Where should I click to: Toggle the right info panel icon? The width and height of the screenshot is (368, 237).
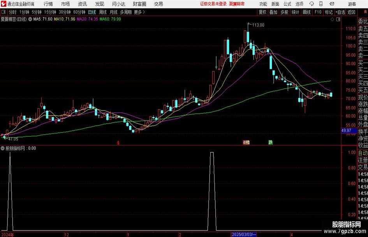pyautogui.click(x=338, y=19)
